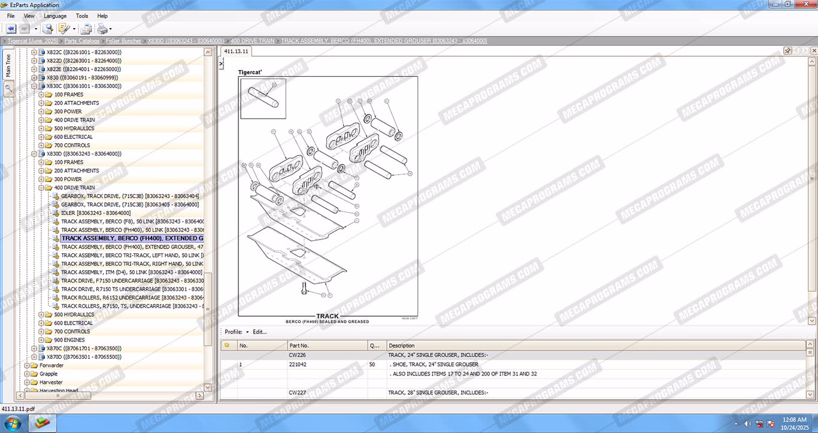This screenshot has width=818, height=433.
Task: Click the EzParts icon in the taskbar
Action: click(x=43, y=423)
